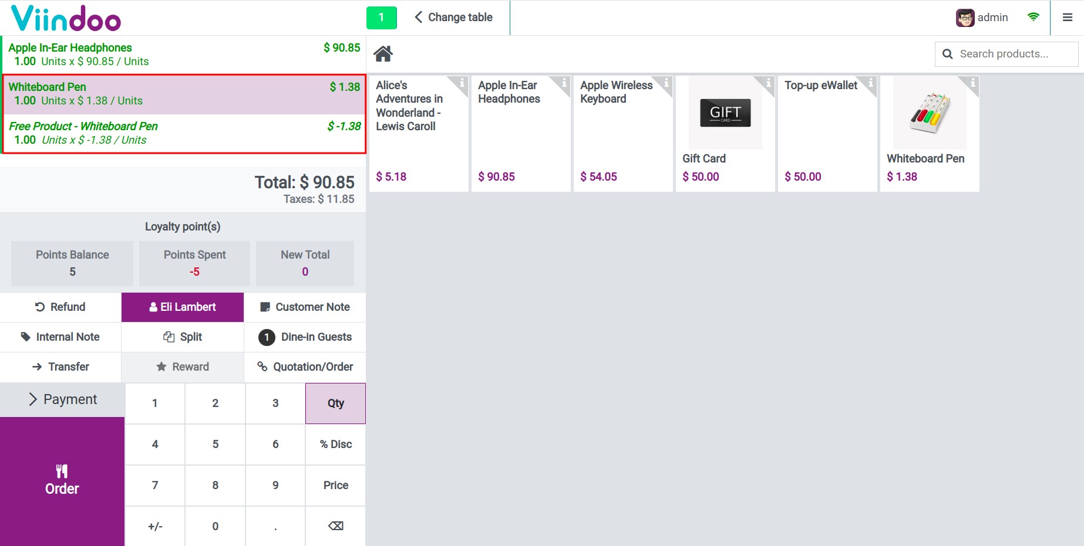Add Top-up eWallet to order
This screenshot has height=546, width=1084.
click(827, 133)
